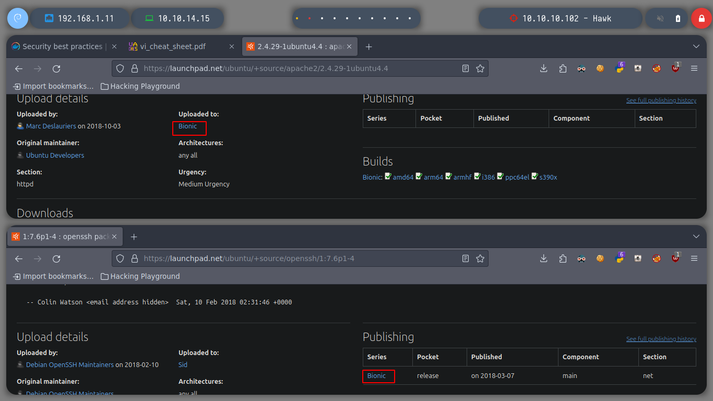Open the Debian swirl launcher in top bar
The width and height of the screenshot is (713, 401).
click(x=17, y=18)
